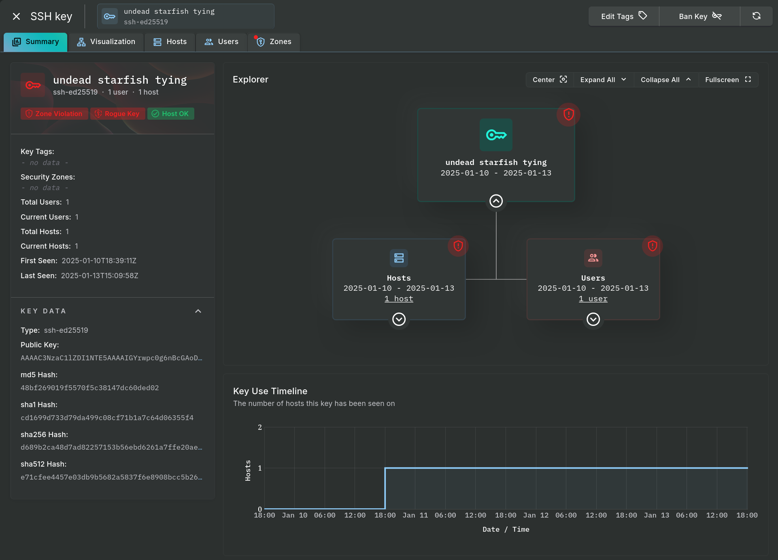Click 'undead starfish tying' title in summary card
The height and width of the screenshot is (560, 778).
tap(120, 80)
